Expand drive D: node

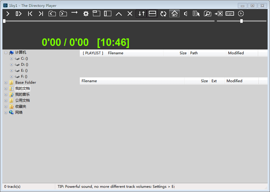click(11, 65)
